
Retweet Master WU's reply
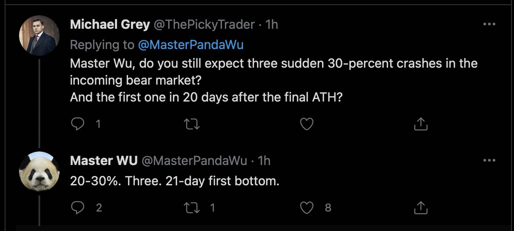pyautogui.click(x=192, y=207)
